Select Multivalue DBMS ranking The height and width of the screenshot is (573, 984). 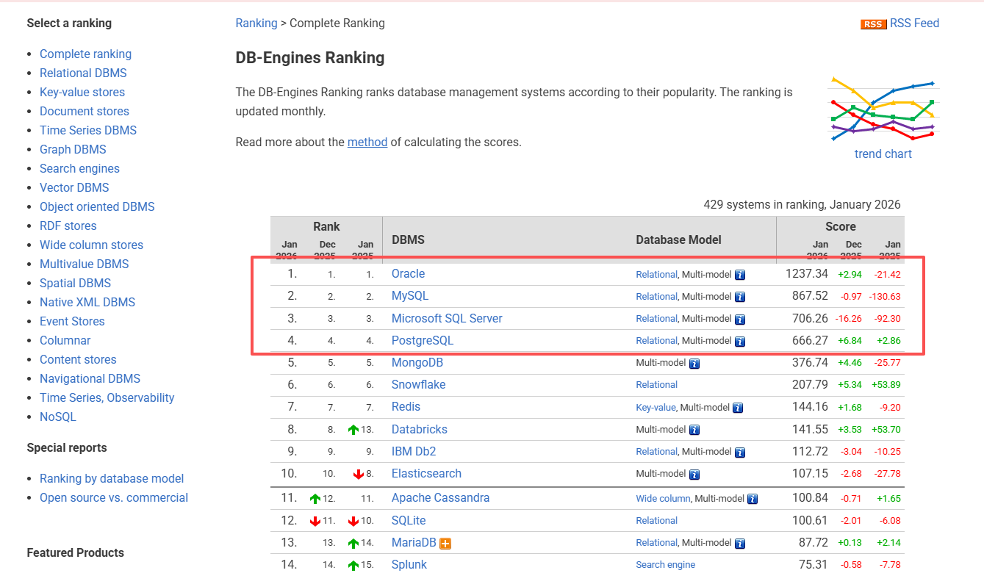84,264
